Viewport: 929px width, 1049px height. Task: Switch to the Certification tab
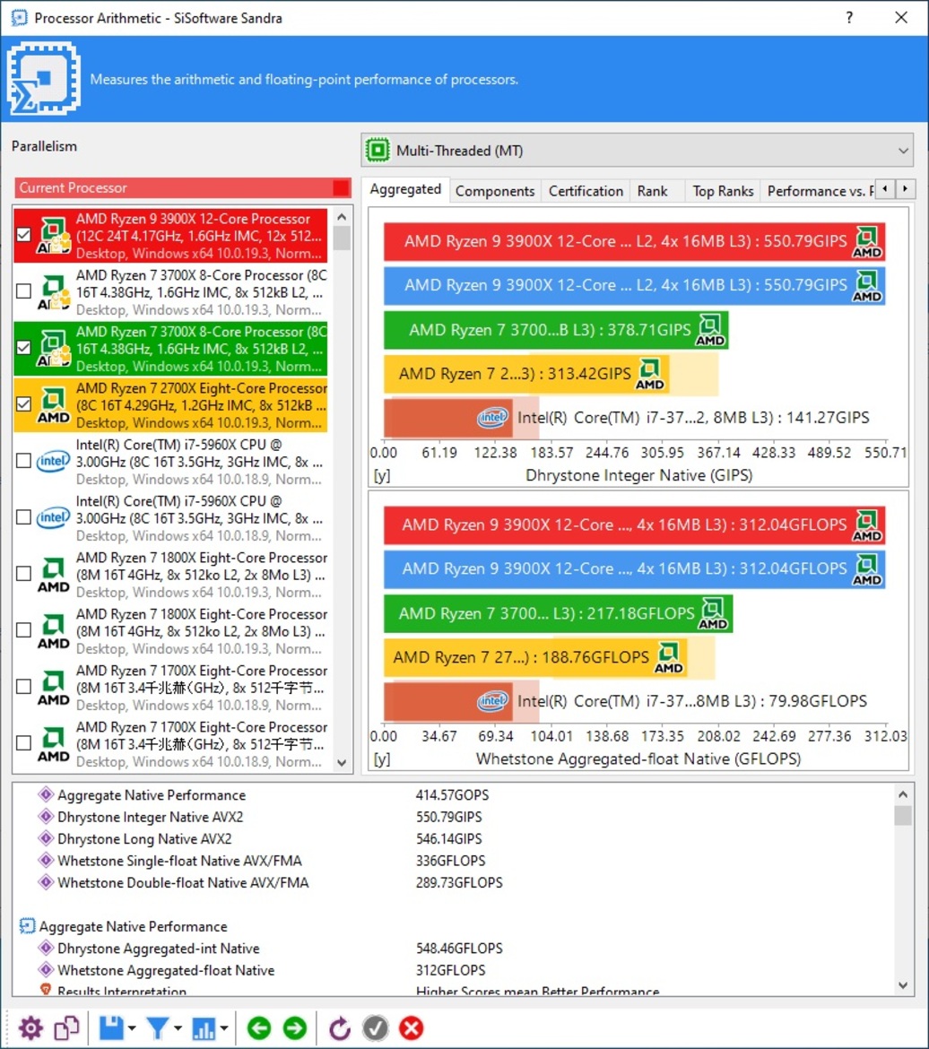click(586, 191)
